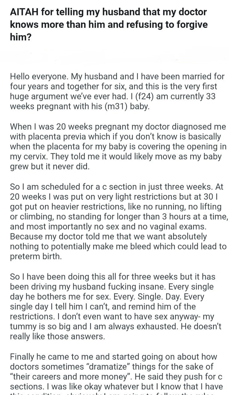Click the blurred author info row below title
The height and width of the screenshot is (395, 238).
pos(119,56)
